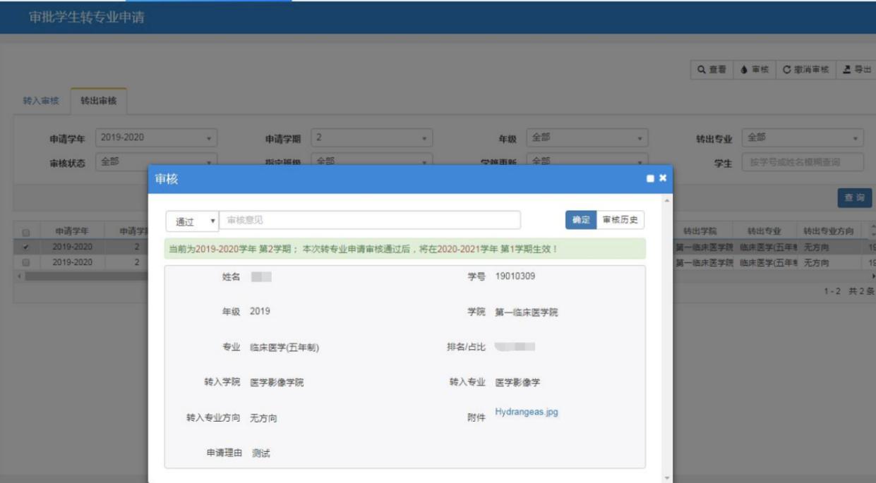Viewport: 876px width, 483px height.
Task: Uncheck the first row checkbox
Action: (x=26, y=247)
